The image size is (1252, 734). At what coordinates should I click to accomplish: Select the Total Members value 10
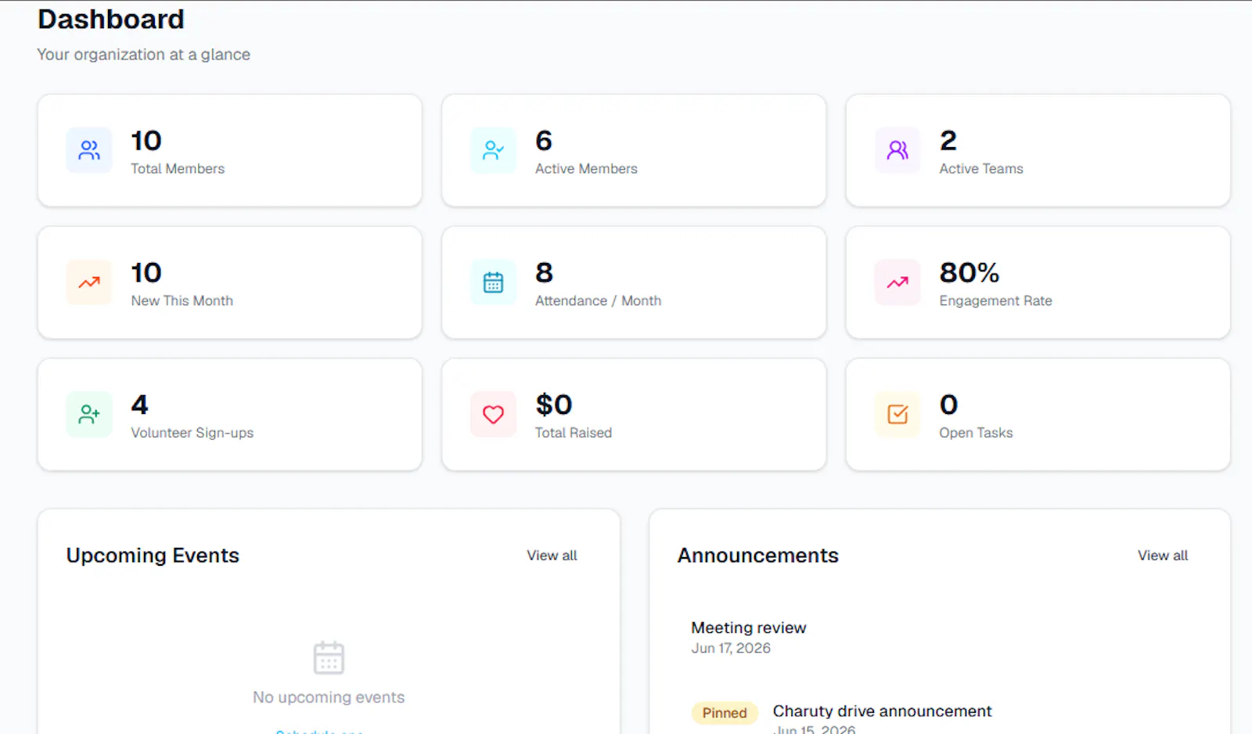tap(146, 141)
